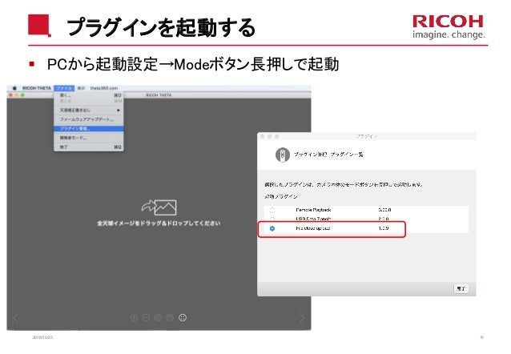511x354 pixels.
Task: Click the プラグイン管理 プラグイン一覧 heading
Action: click(x=328, y=155)
